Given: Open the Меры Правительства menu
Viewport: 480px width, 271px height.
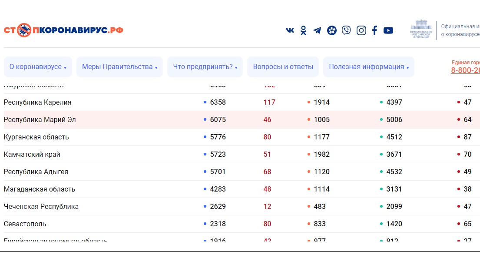Looking at the screenshot, I should coord(119,66).
